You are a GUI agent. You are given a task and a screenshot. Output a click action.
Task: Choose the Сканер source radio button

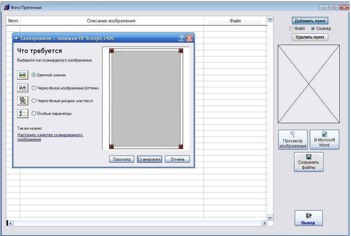click(x=313, y=29)
